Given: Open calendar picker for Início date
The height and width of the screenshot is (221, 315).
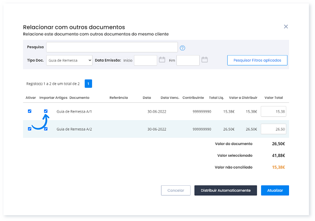Looking at the screenshot, I should 162,60.
